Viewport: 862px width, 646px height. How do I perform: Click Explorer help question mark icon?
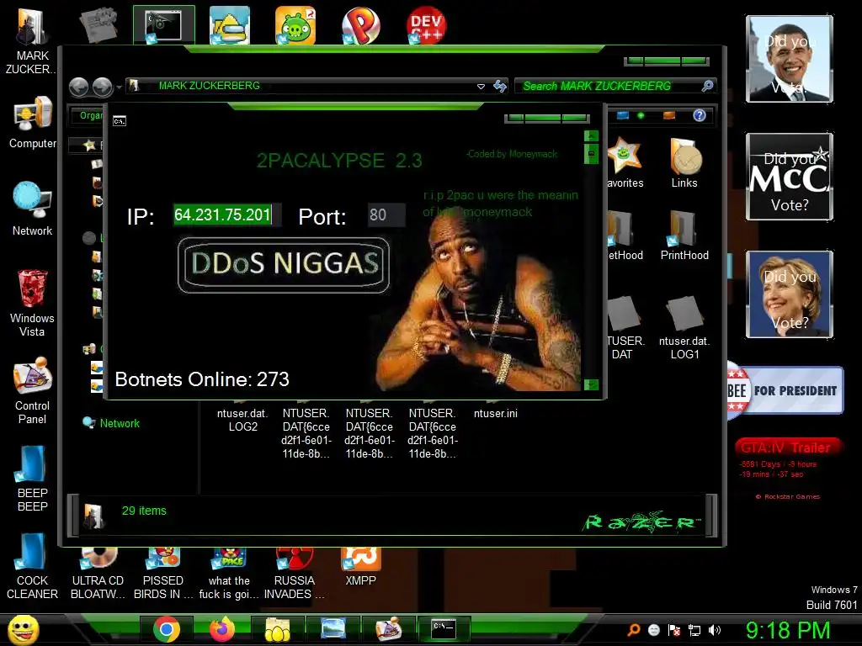[700, 115]
